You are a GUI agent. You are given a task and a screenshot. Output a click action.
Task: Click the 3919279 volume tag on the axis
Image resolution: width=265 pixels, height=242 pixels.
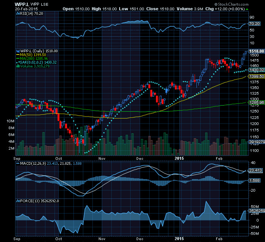[257, 142]
